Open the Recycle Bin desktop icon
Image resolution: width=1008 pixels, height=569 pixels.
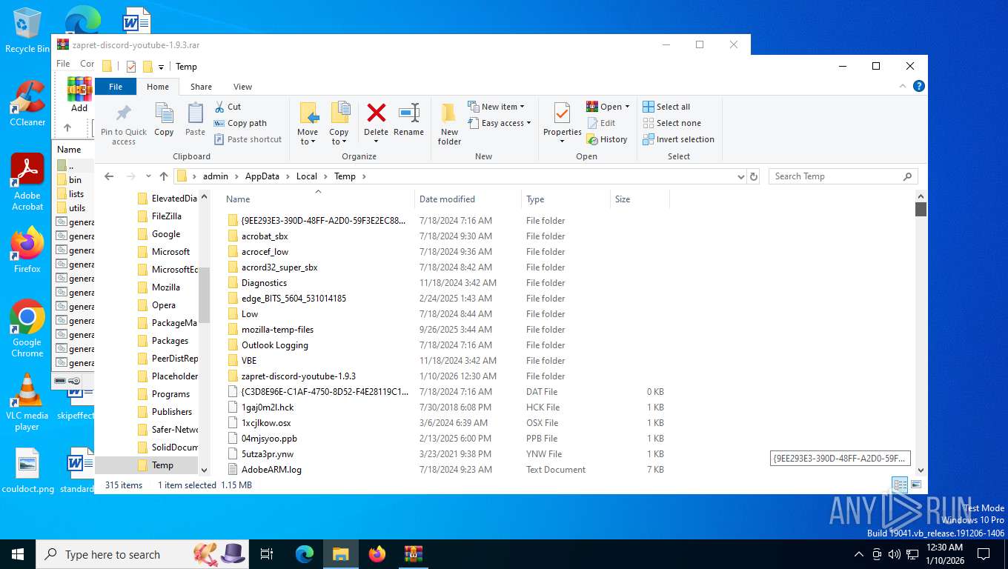[27, 30]
